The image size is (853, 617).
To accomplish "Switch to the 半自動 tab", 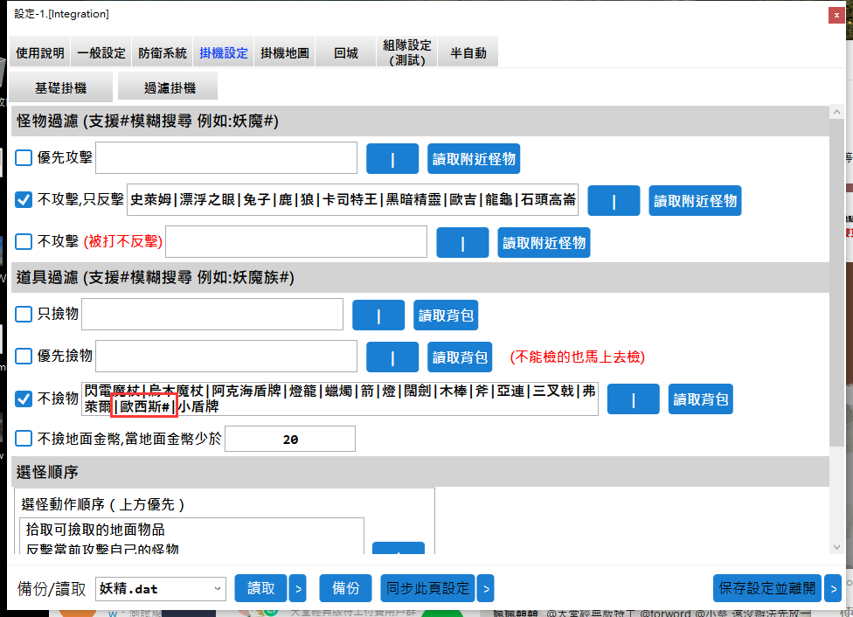I will pos(468,52).
